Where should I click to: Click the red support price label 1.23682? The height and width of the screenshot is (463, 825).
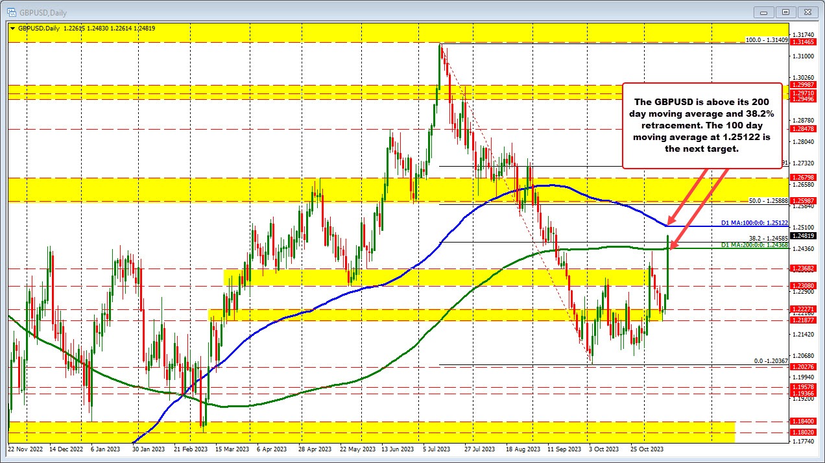(x=804, y=268)
